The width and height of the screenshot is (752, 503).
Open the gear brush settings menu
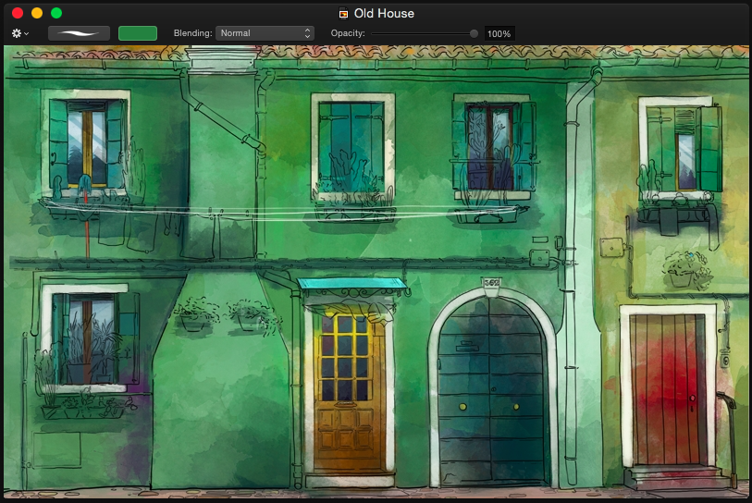pos(19,33)
